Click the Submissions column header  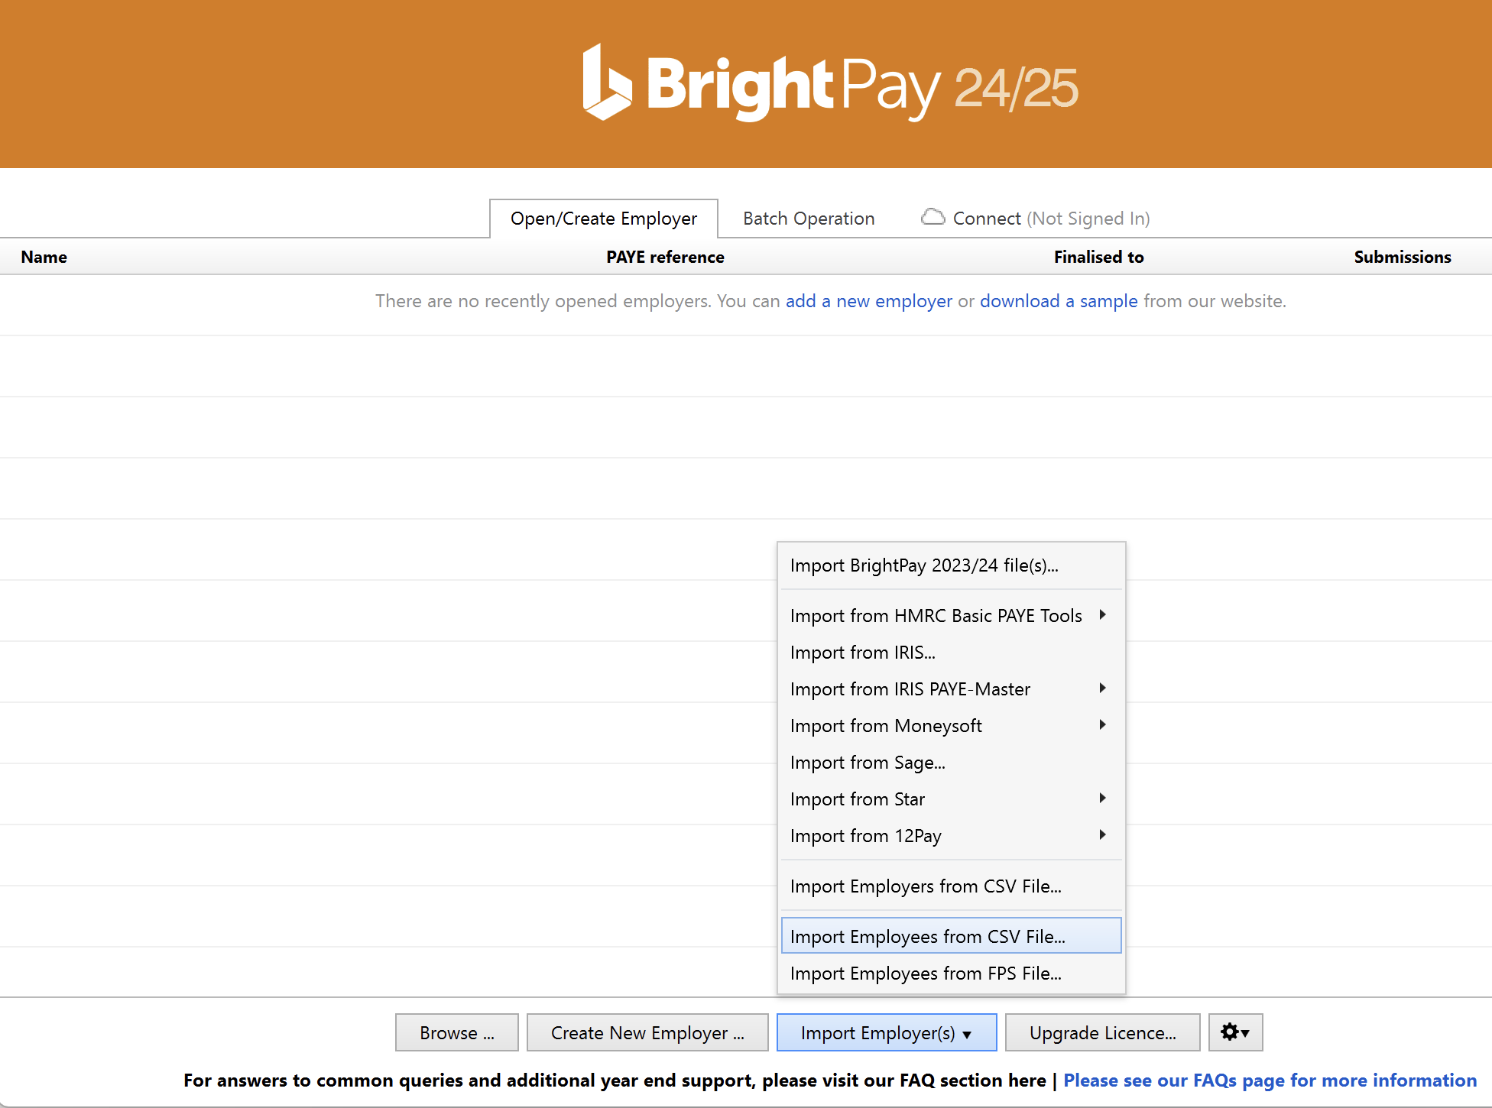point(1403,258)
